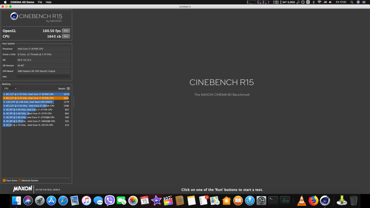Open Viber purple icon in dock
The width and height of the screenshot is (370, 208).
click(x=110, y=200)
